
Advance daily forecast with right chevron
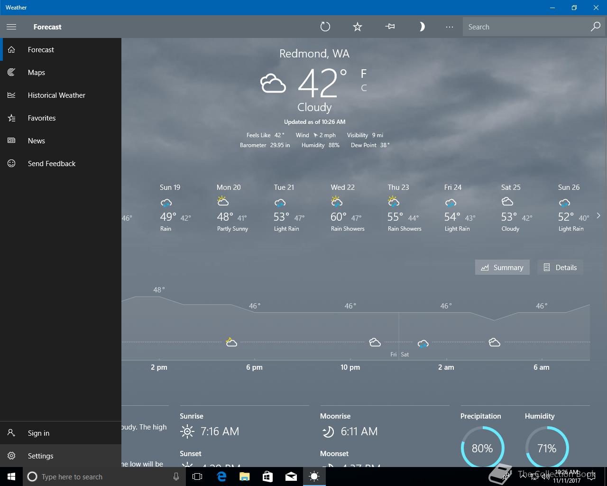click(598, 215)
